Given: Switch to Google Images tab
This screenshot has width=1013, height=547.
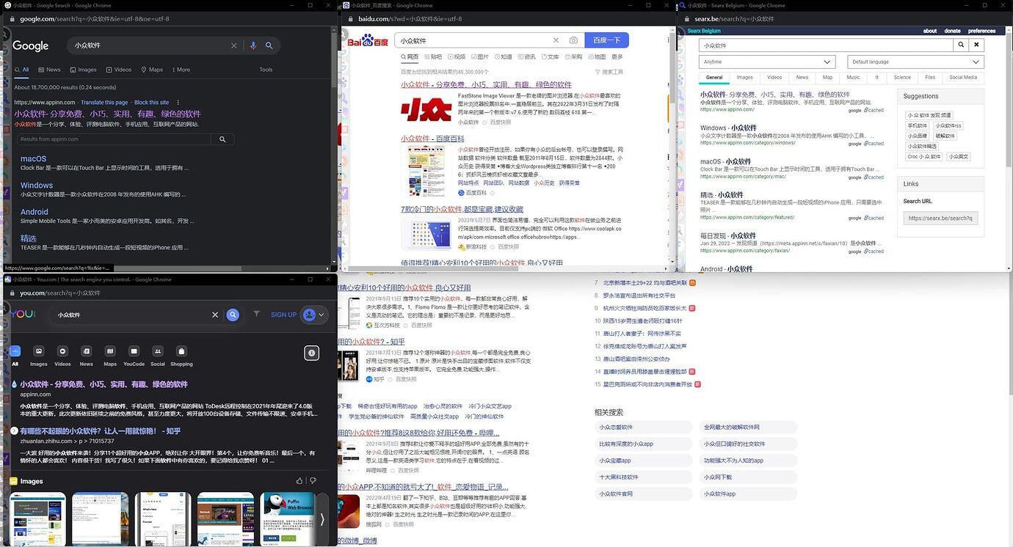Looking at the screenshot, I should (x=84, y=70).
